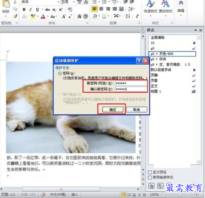The image size is (205, 198).
Task: Check Disable Linked Styles checkbox
Action: [150, 177]
